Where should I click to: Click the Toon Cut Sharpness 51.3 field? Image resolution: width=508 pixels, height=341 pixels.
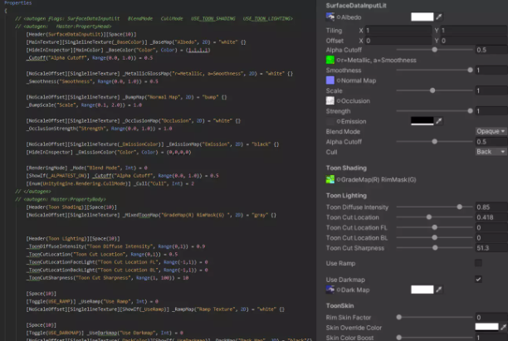click(x=491, y=248)
